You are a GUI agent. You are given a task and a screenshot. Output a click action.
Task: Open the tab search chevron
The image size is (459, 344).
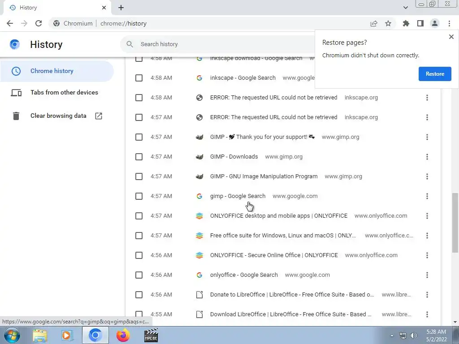pyautogui.click(x=405, y=8)
